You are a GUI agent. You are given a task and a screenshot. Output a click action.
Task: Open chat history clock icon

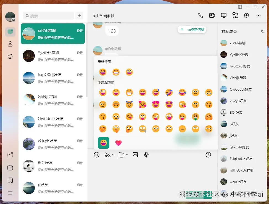[208, 155]
